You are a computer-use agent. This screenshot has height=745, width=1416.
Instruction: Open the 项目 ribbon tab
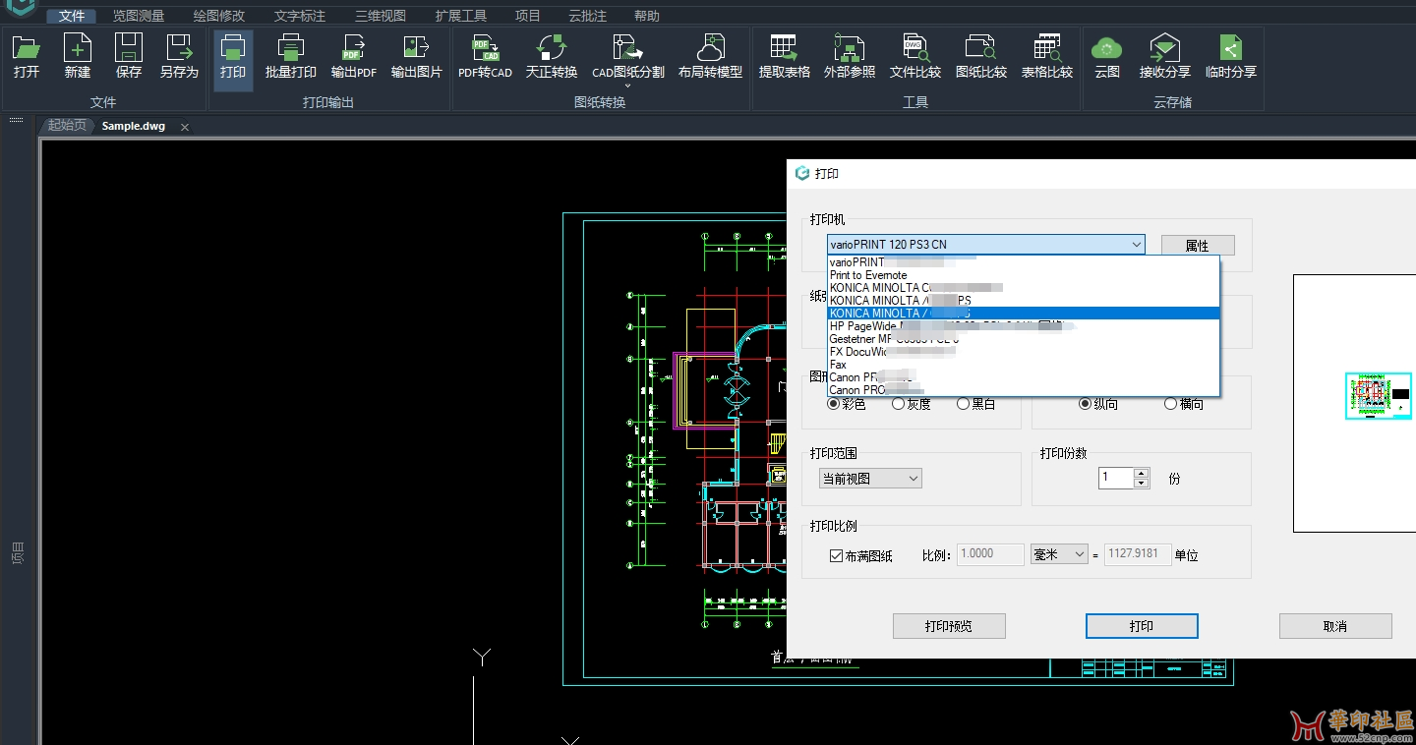pyautogui.click(x=528, y=16)
